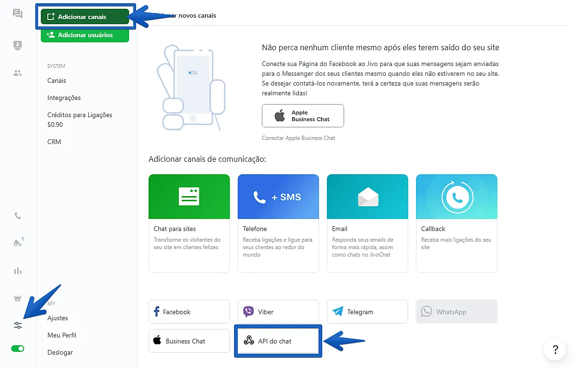Select Integrações menu item
Image resolution: width=573 pixels, height=369 pixels.
(64, 98)
